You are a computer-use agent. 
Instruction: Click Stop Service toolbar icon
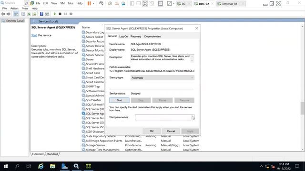point(60,14)
